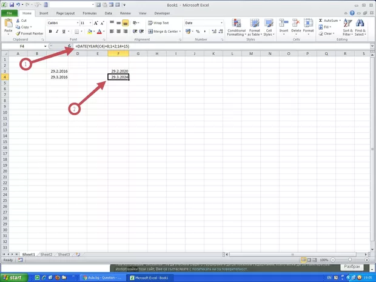Click the Orientation icon
Screen dimensions: 376x282
pos(135,23)
